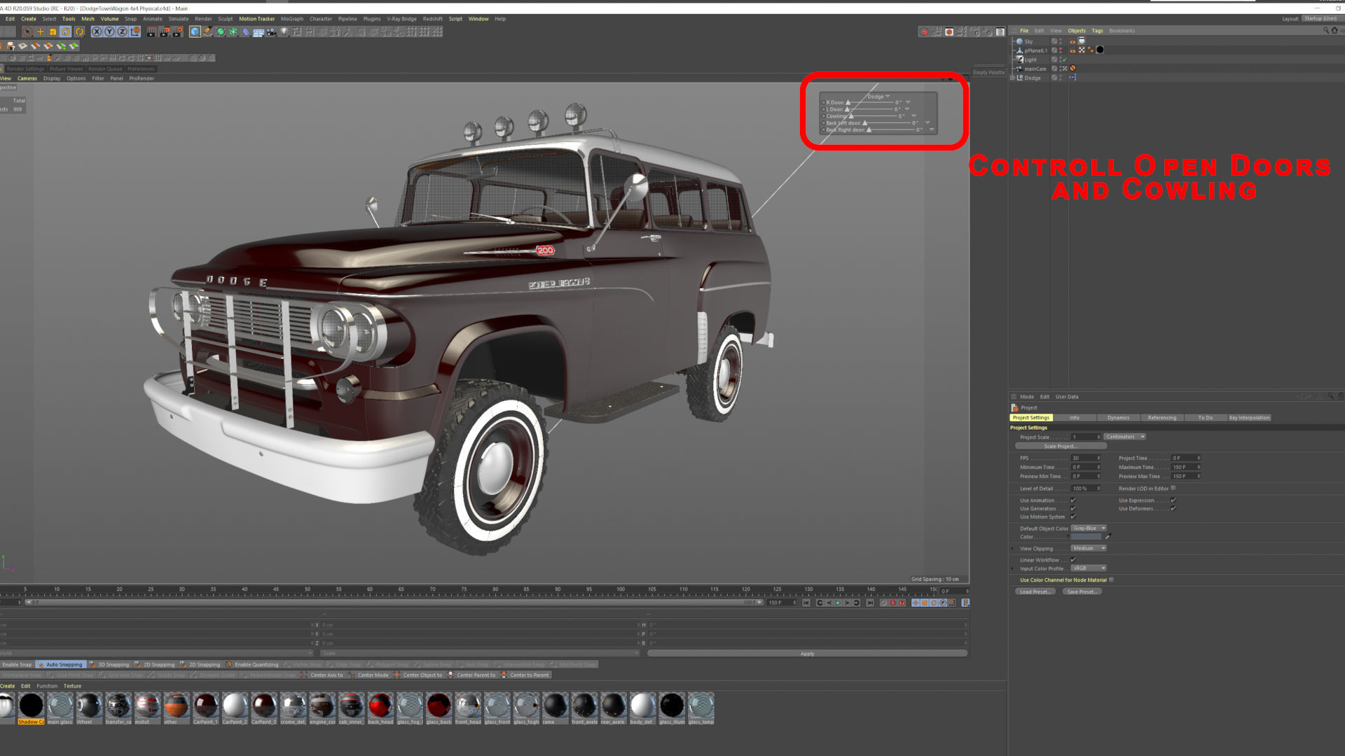Image resolution: width=1345 pixels, height=756 pixels.
Task: Add a Light object from toolbar
Action: [x=284, y=31]
